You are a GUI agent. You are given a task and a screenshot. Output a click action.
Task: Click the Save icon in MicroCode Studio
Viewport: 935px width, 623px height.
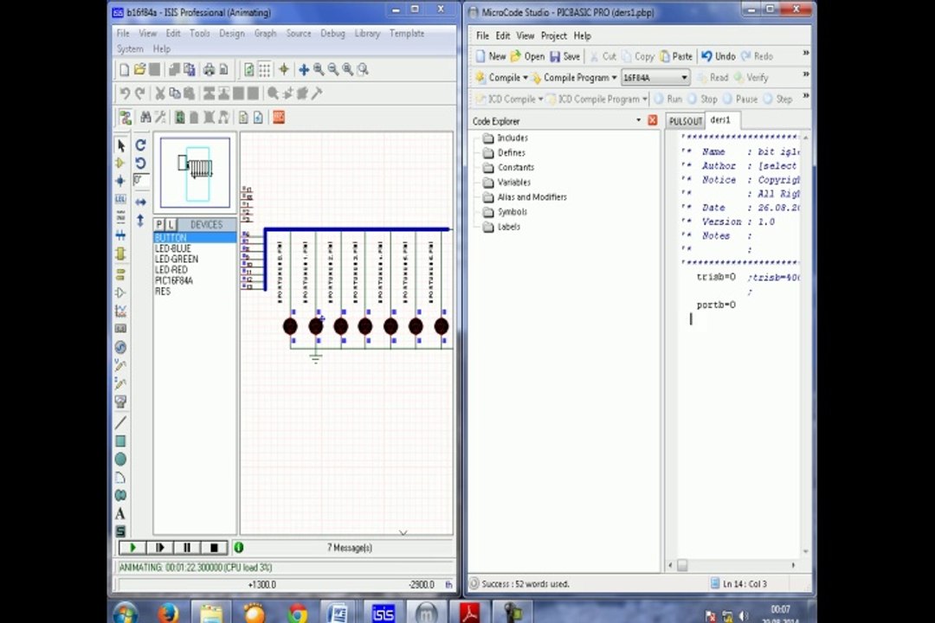tap(564, 56)
